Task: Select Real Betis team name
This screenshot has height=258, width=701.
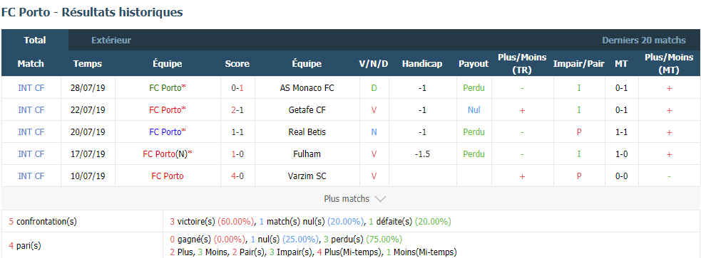Action: coord(307,132)
